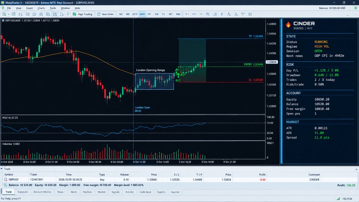Open the Journal tab
Viewport: 359px width, 202px height.
coord(175,192)
